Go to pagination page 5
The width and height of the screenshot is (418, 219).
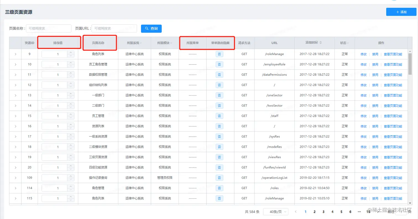tap(341, 212)
